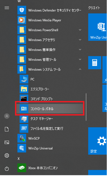Open コントロール パネル text entry
107x176 pixels.
42,109
